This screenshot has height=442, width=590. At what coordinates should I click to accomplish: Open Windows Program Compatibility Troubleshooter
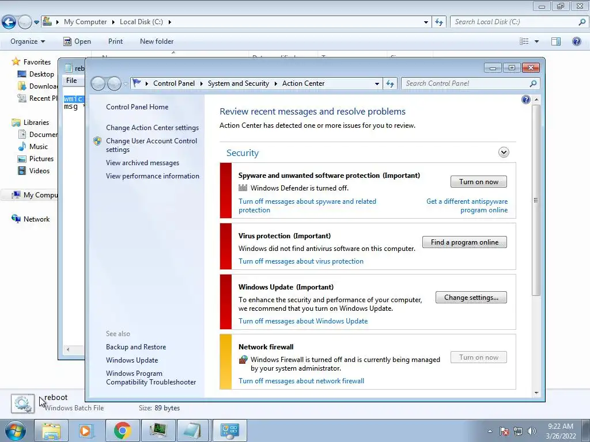click(x=151, y=378)
